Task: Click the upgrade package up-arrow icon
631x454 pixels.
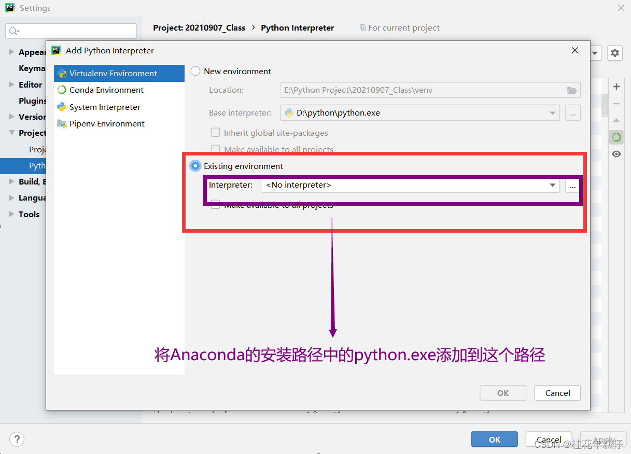Action: click(616, 120)
